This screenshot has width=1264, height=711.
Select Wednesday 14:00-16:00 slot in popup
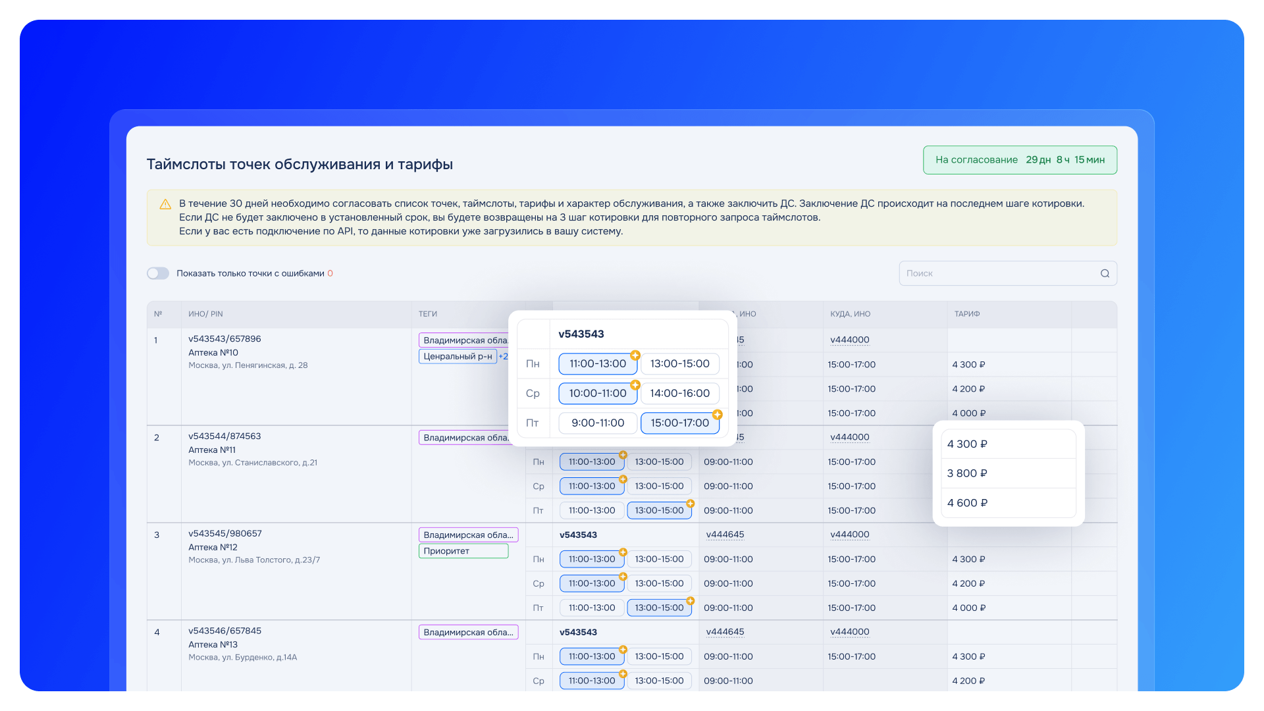point(679,394)
